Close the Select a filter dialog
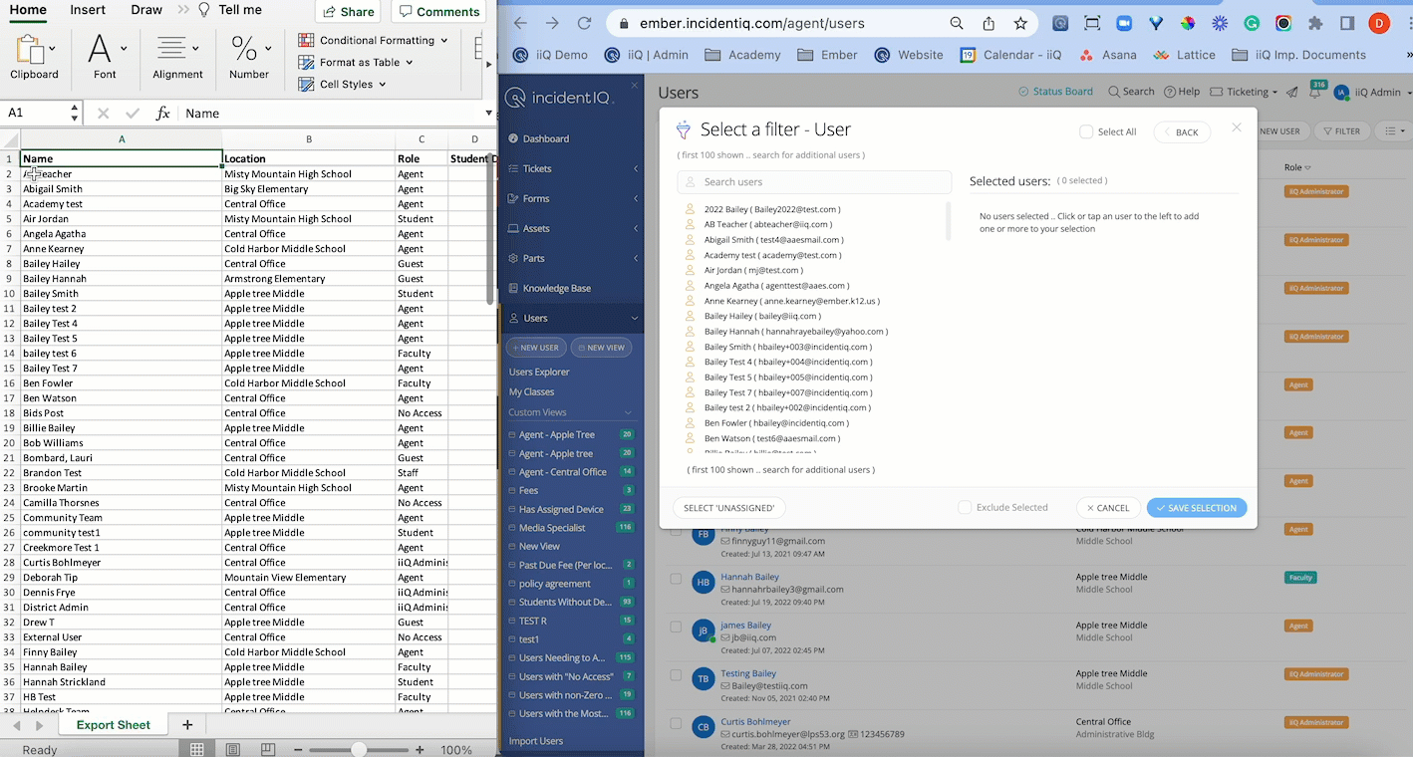The height and width of the screenshot is (757, 1413). point(1237,127)
